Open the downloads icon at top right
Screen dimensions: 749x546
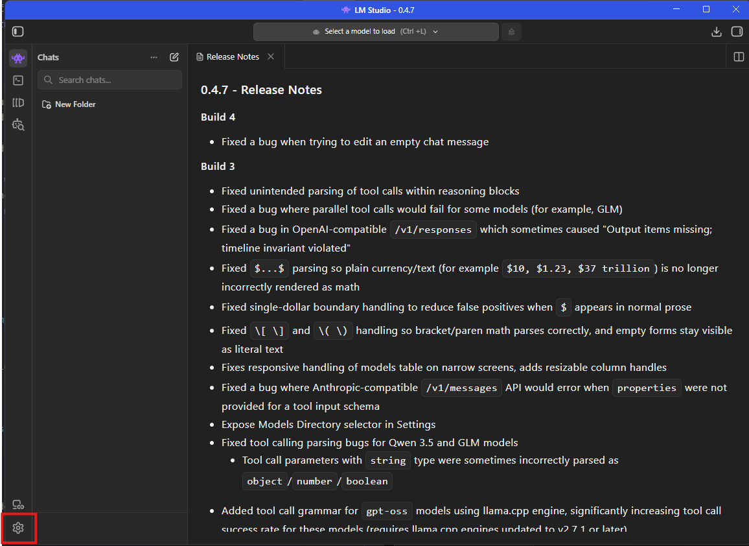click(716, 32)
